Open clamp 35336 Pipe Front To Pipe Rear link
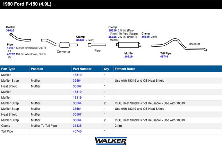 112,30
